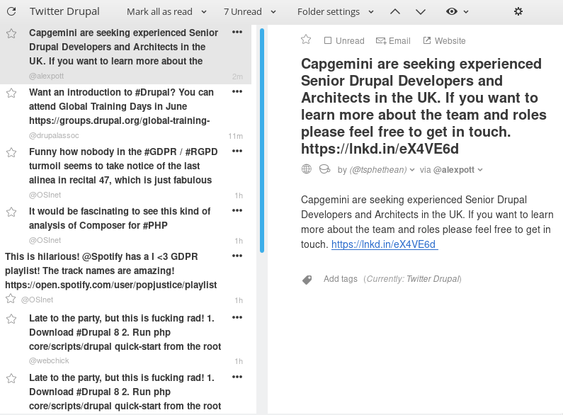Go to previous article with up arrow
Screen dimensions: 563x415
(395, 12)
